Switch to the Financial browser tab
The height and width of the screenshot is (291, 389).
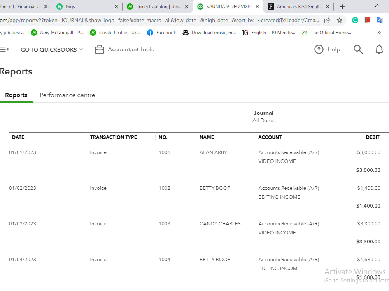pos(24,7)
